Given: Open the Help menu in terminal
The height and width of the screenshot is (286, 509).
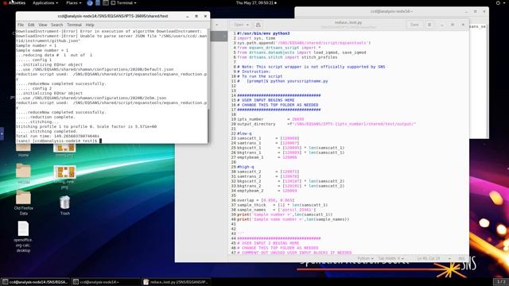Looking at the screenshot, I should [90, 25].
